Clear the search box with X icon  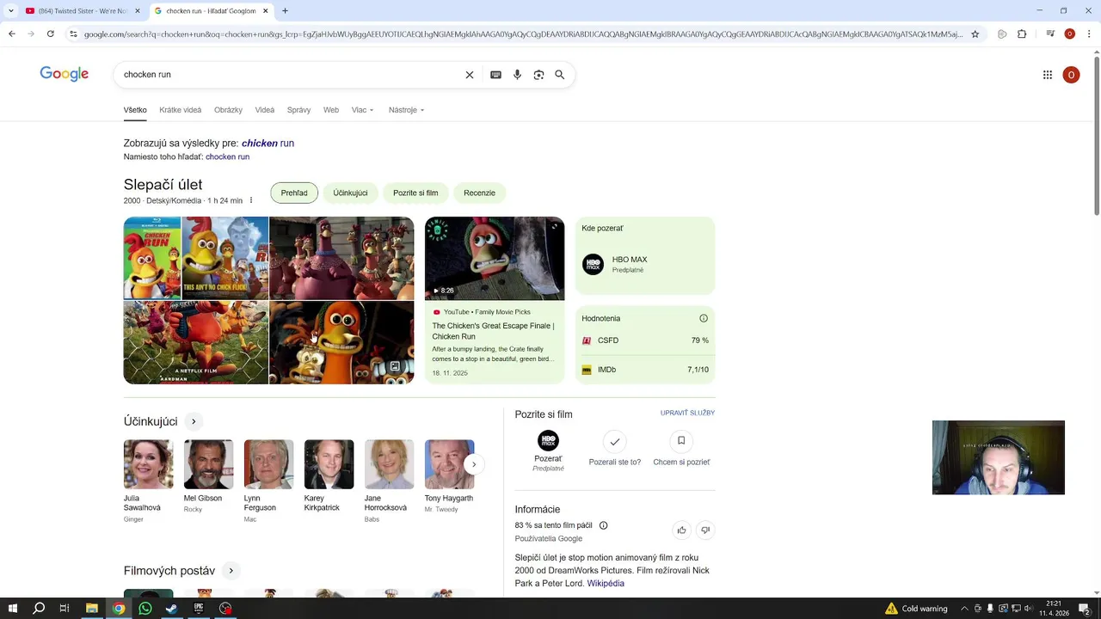click(470, 75)
